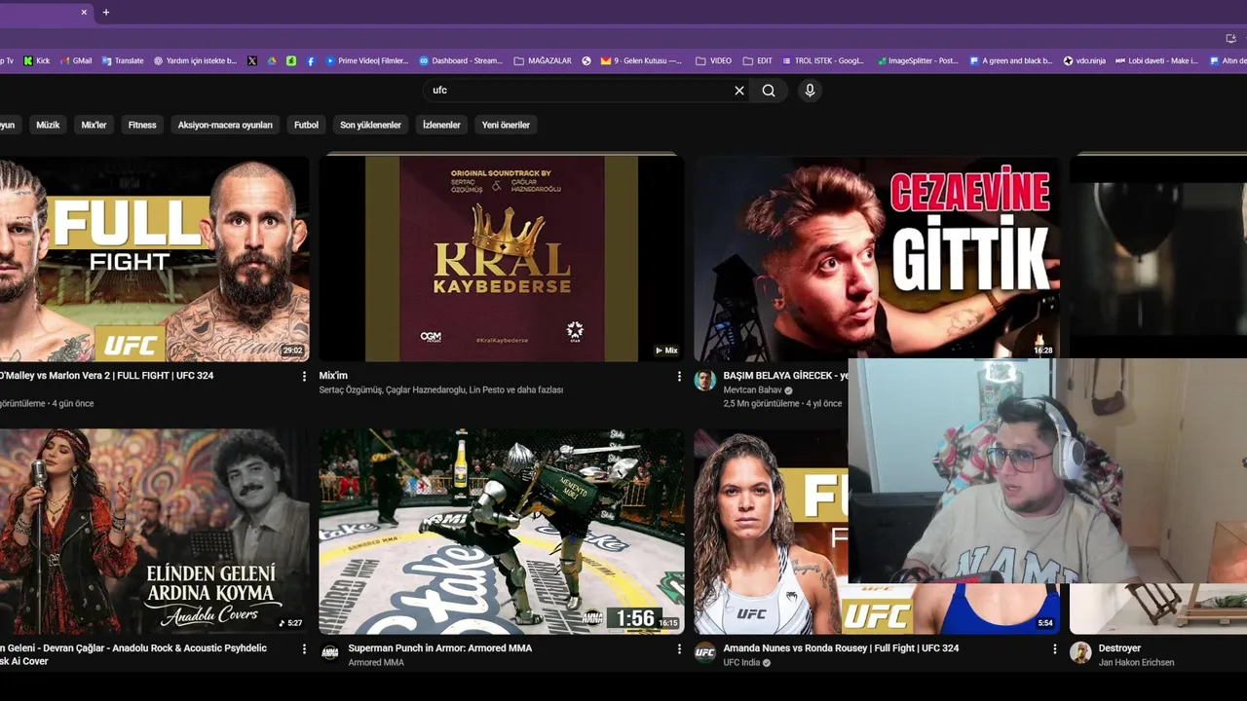1247x701 pixels.
Task: Open the globe icon bookmark after MAĞAZALAR
Action: 586,60
